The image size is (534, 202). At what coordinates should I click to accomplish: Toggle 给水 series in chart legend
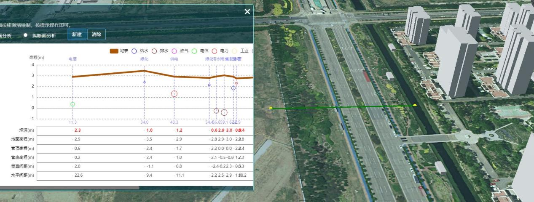(x=134, y=51)
